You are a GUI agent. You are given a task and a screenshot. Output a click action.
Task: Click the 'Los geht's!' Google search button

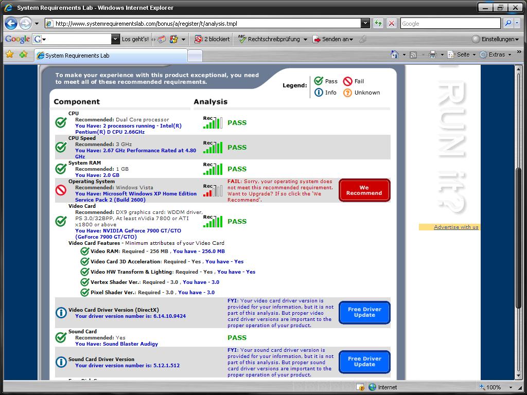pos(135,39)
